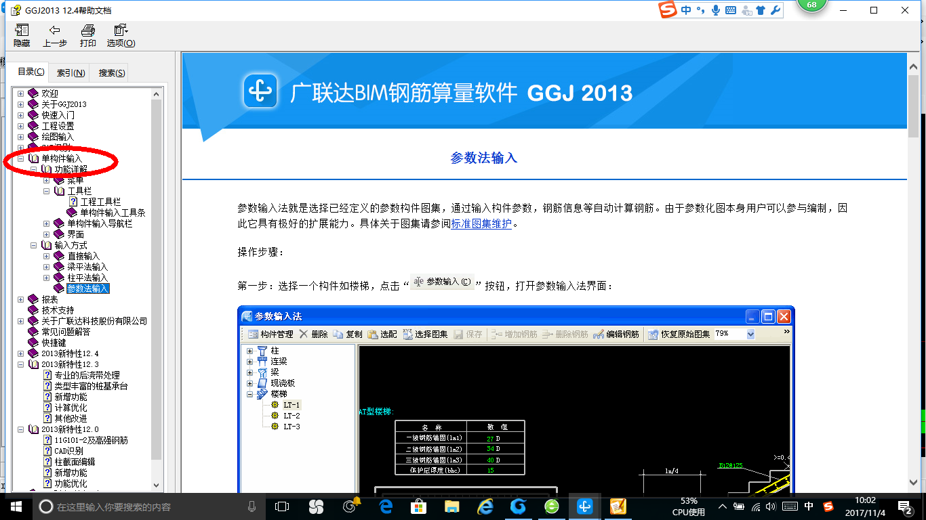Click the blue GGJ plus-shaped taskbar icon
The height and width of the screenshot is (520, 926).
585,506
